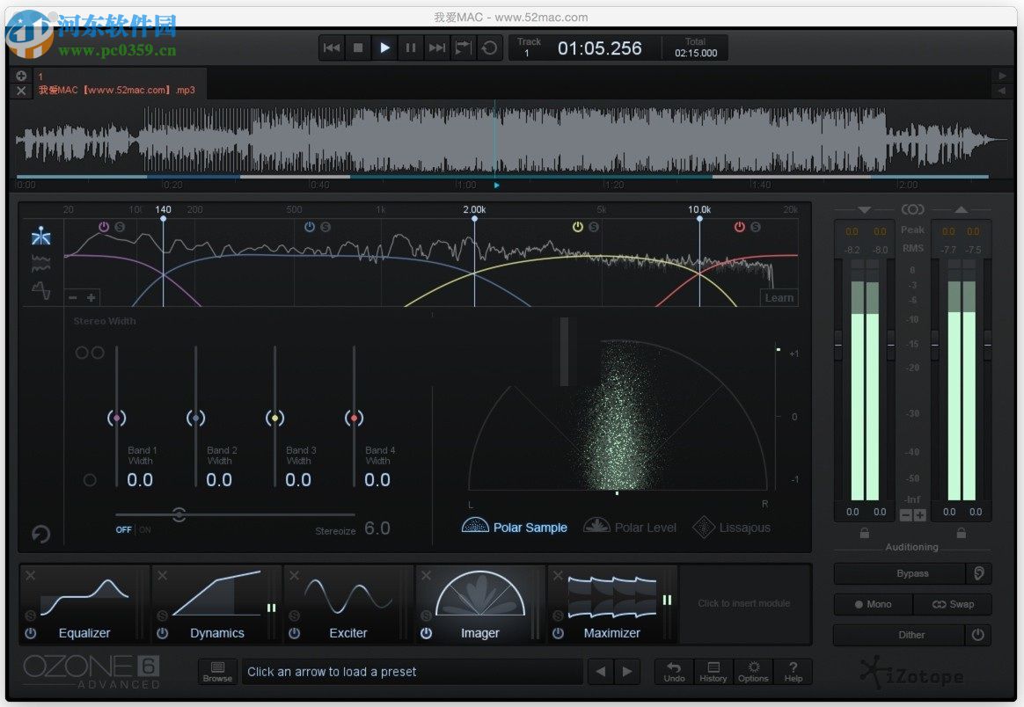Open the History panel

pos(713,671)
